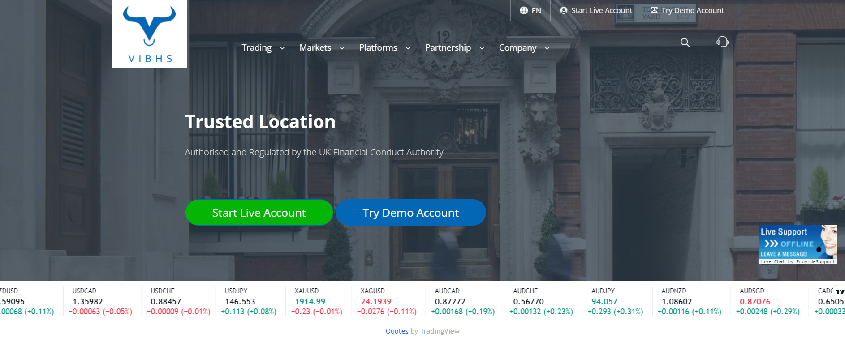Viewport: 845px width, 355px height.
Task: Expand the Platforms dropdown arrow
Action: [x=408, y=48]
